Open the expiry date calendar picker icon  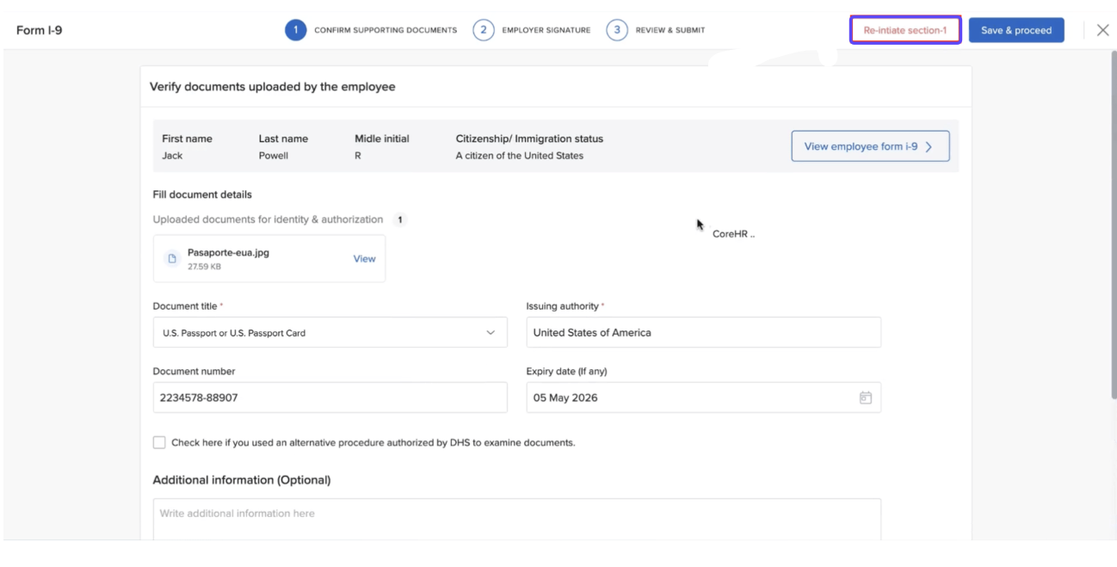pos(865,398)
